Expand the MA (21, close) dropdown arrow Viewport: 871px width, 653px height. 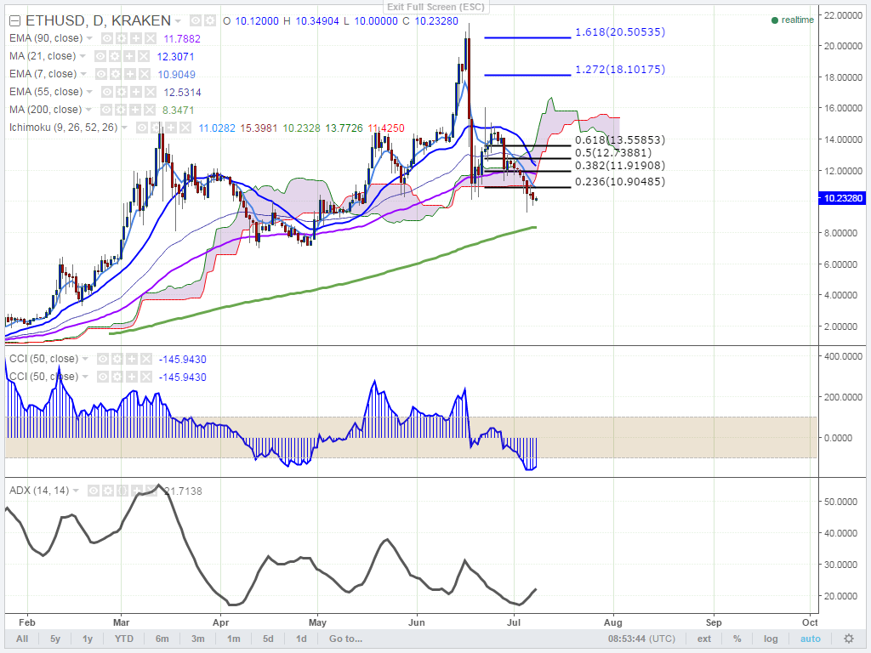(x=83, y=56)
